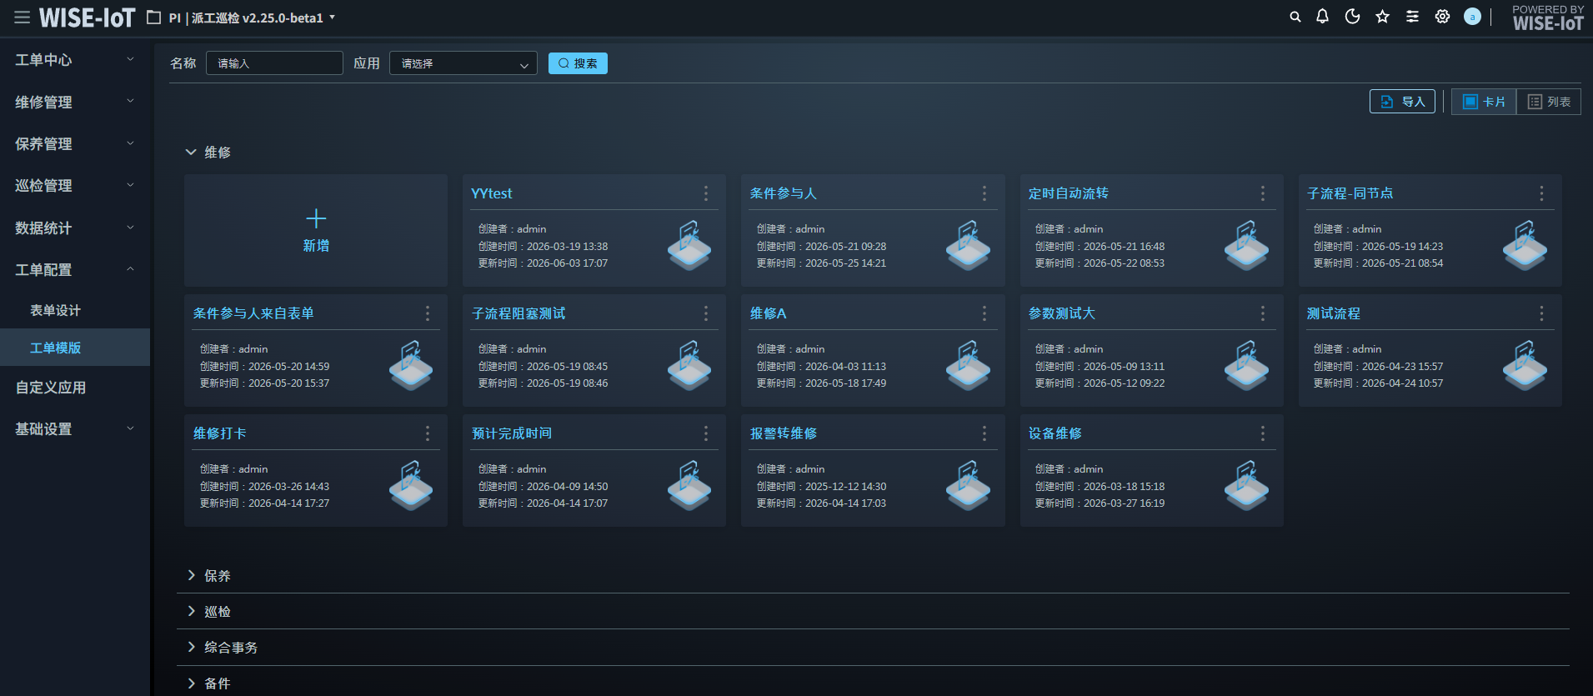Open the 应用 请选择 dropdown

463,63
